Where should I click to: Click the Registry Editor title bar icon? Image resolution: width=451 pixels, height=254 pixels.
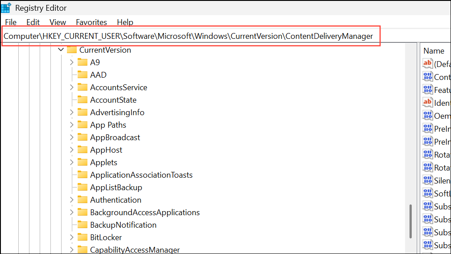coord(6,8)
